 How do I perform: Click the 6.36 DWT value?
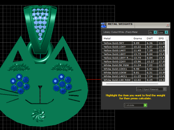click(x=150, y=43)
